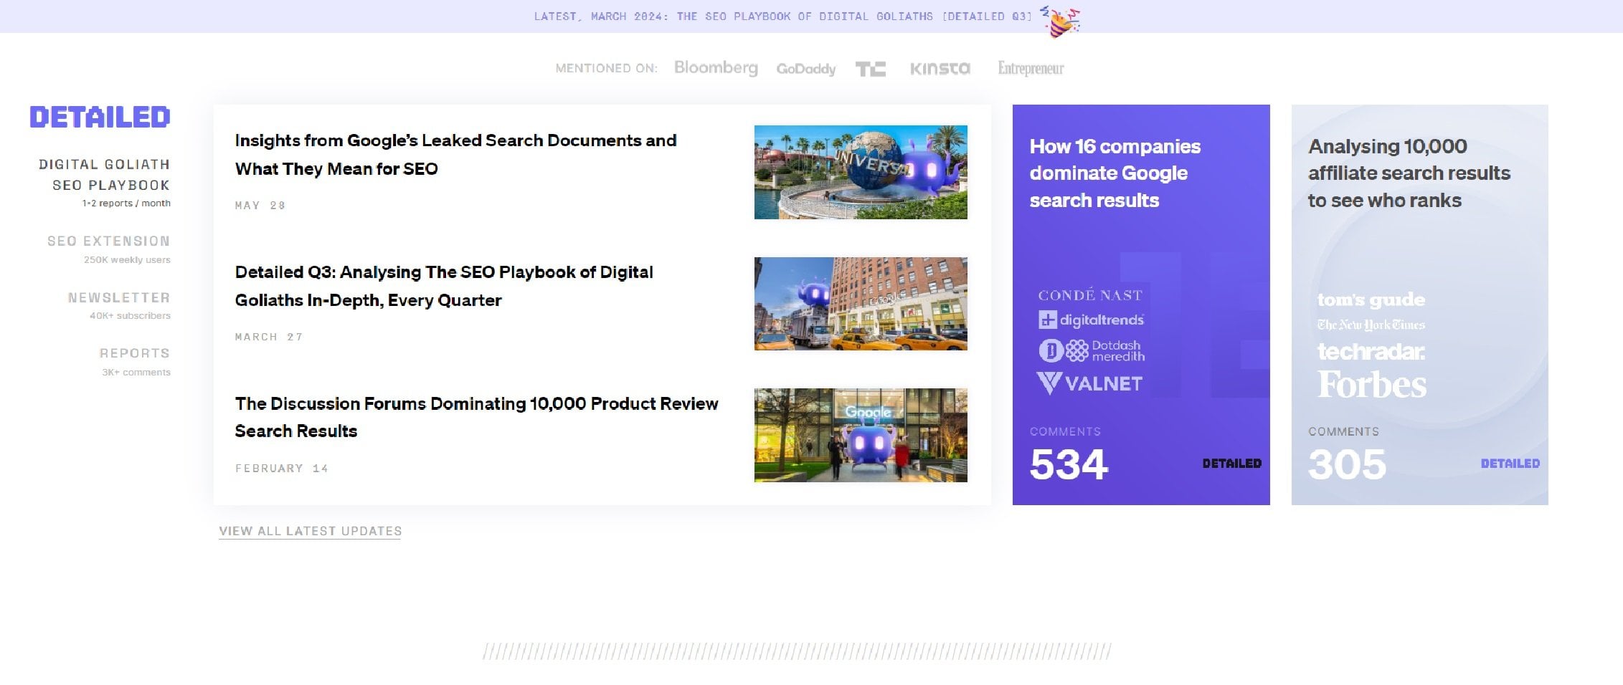Click the Entrepreneur logo
Image resolution: width=1623 pixels, height=685 pixels.
coord(1031,69)
